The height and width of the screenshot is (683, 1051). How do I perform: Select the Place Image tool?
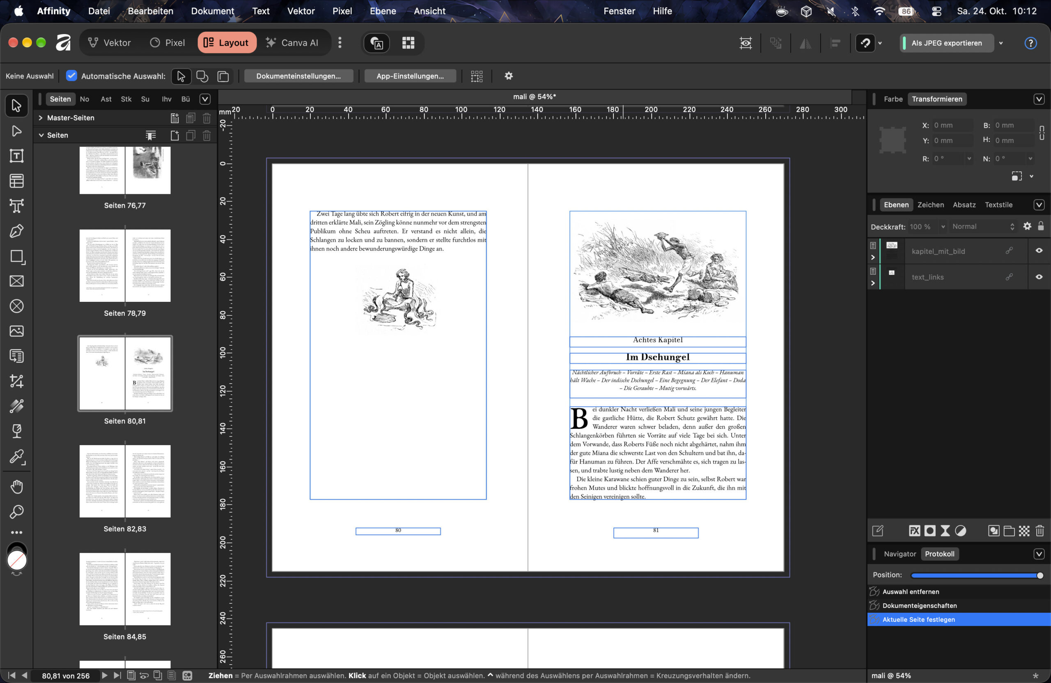tap(16, 331)
